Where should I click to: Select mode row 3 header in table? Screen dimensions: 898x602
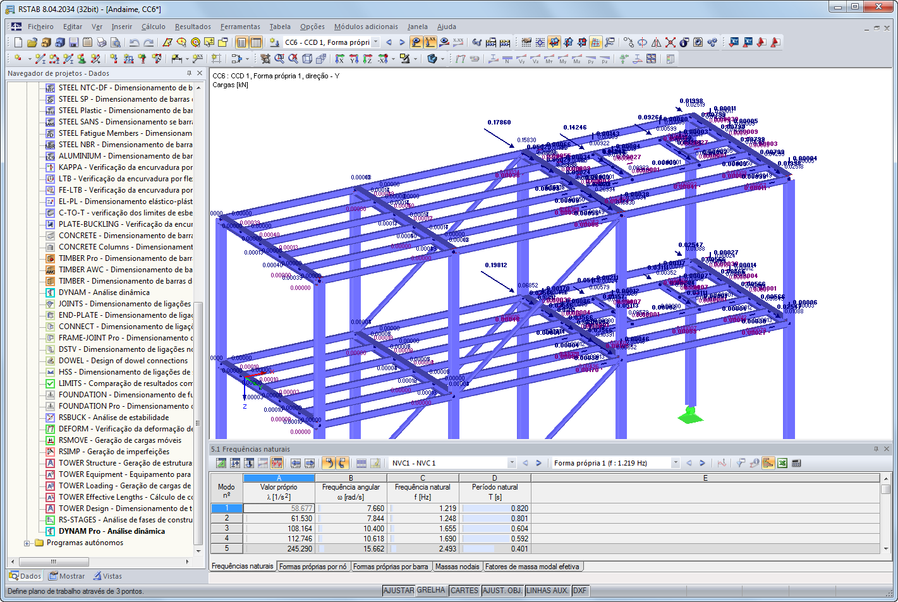click(x=226, y=528)
